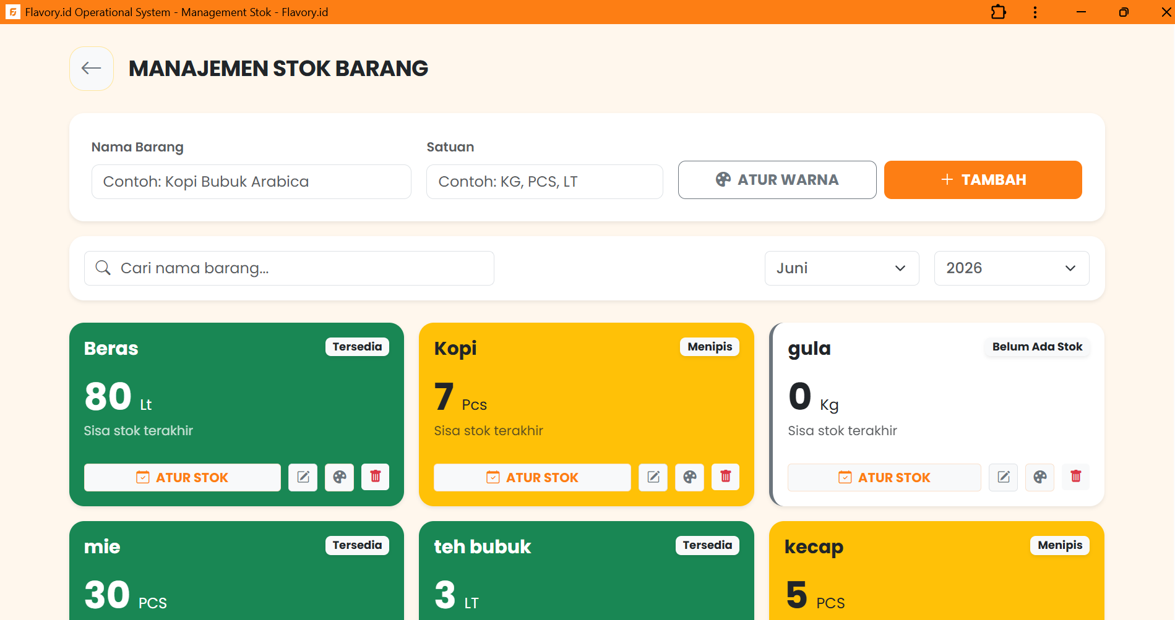Image resolution: width=1175 pixels, height=620 pixels.
Task: Click the Nama Barang label
Action: click(137, 147)
